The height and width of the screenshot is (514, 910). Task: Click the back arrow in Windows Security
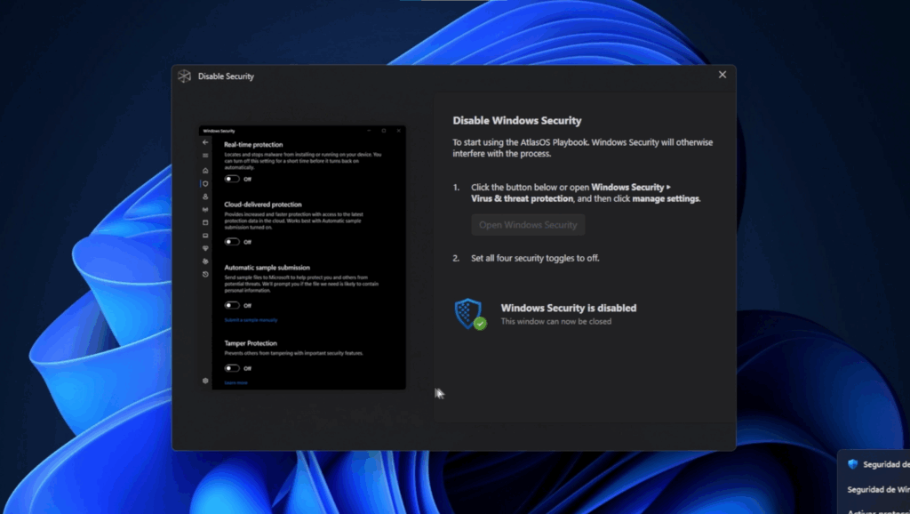[205, 143]
